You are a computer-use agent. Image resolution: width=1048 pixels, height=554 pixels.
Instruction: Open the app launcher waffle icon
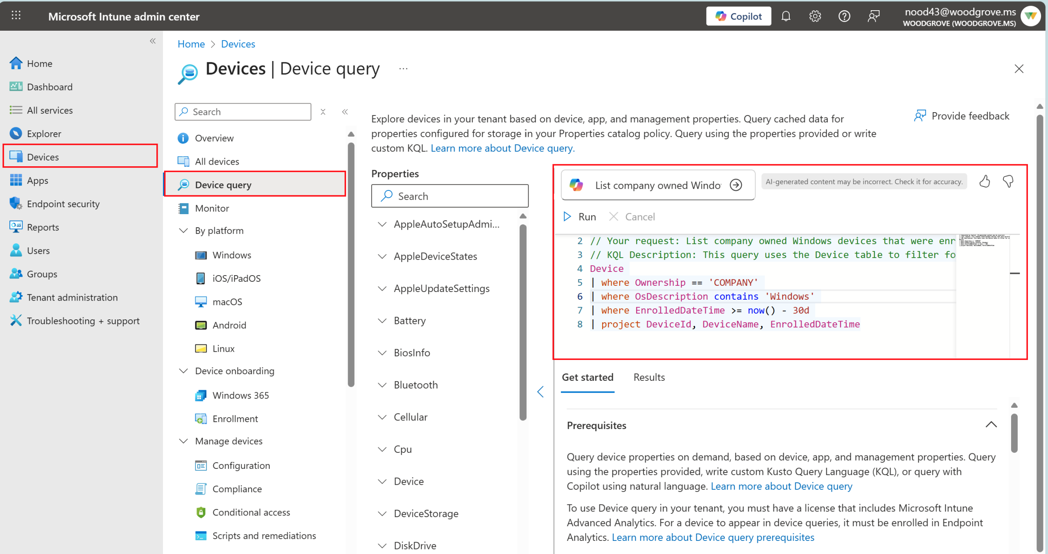pos(16,16)
